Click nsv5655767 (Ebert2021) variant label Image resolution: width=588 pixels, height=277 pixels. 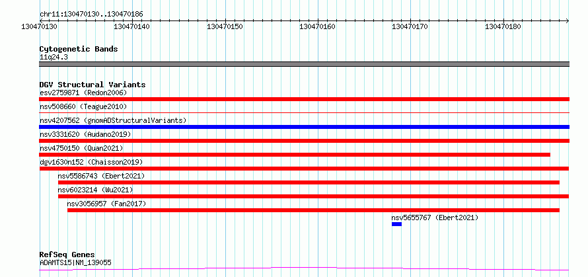tap(435, 218)
